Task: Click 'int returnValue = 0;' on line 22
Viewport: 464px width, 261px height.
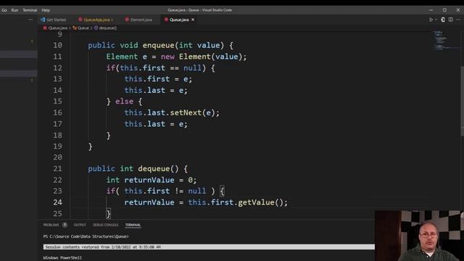Action: [x=152, y=180]
